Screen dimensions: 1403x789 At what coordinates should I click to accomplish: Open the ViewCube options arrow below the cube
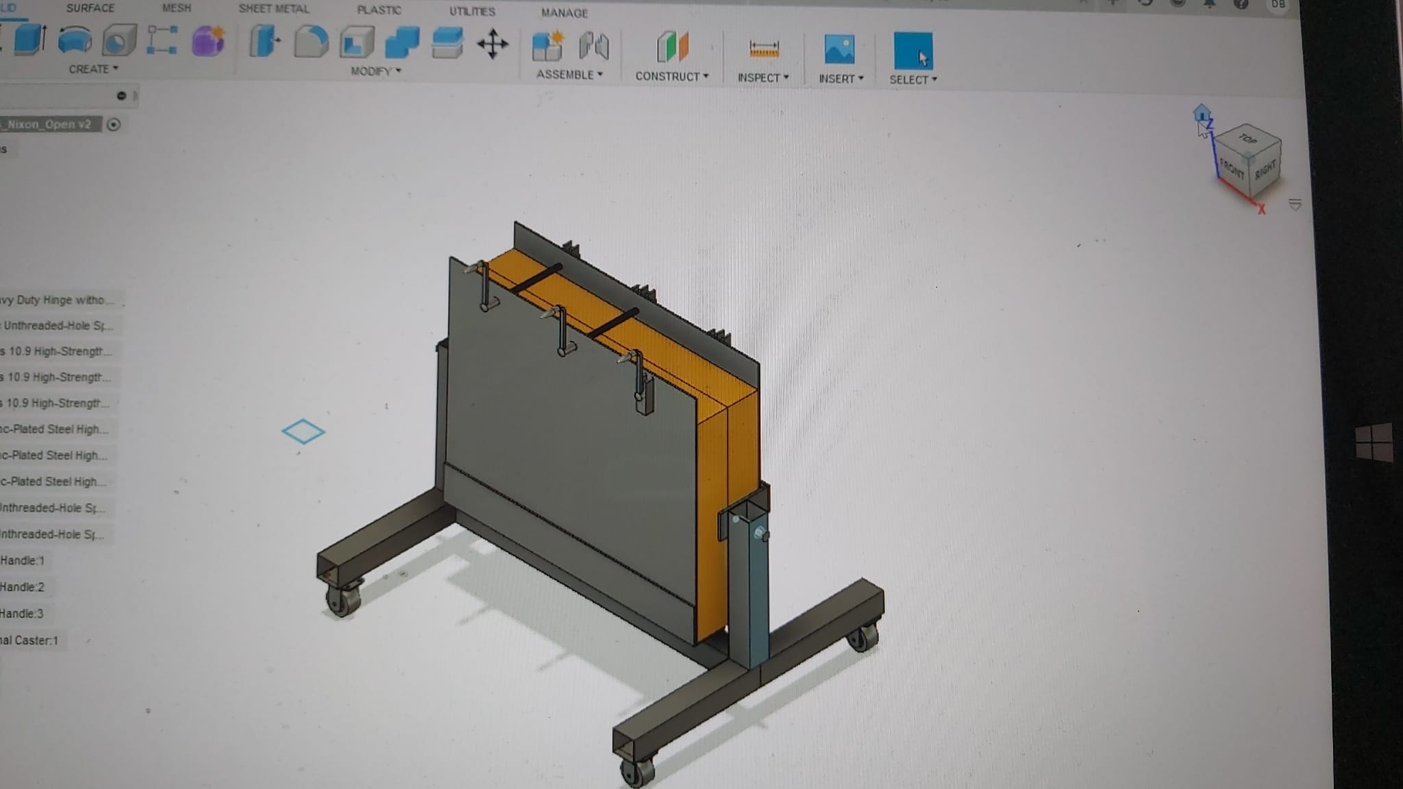click(x=1295, y=205)
